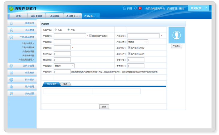Select the 礼品 radio button
This screenshot has width=219, height=135.
click(x=55, y=30)
